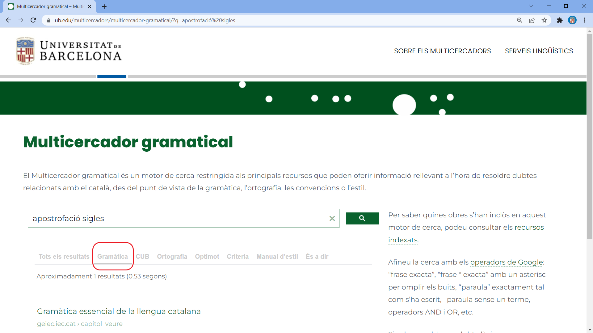Select the Ortografia results tab
Image resolution: width=593 pixels, height=333 pixels.
[x=172, y=257]
